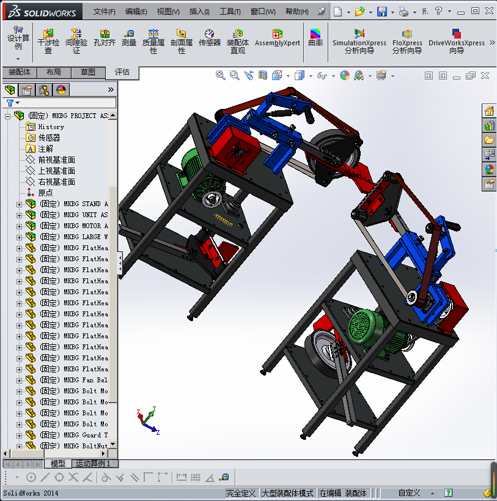Open Display Style dropdown arrow

pos(311,76)
